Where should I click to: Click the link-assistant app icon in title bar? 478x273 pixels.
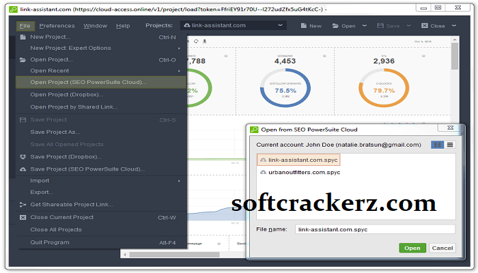pos(13,9)
